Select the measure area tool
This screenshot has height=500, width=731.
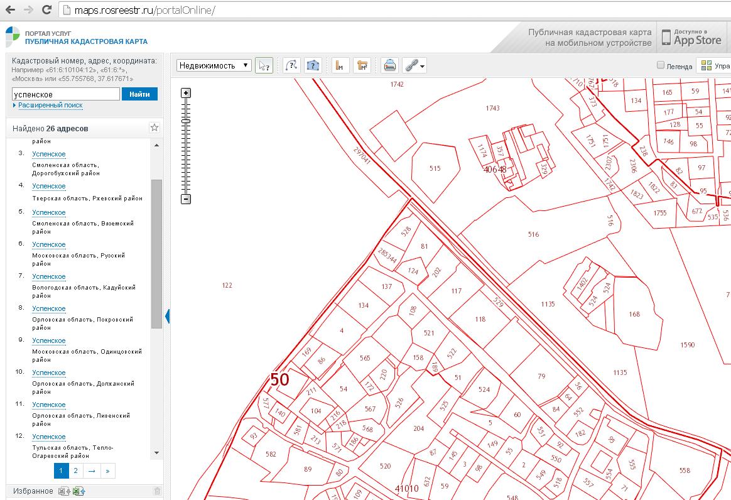362,65
